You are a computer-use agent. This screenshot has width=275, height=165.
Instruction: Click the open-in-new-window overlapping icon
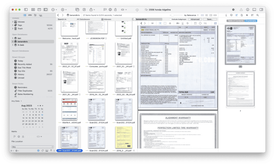click(77, 10)
